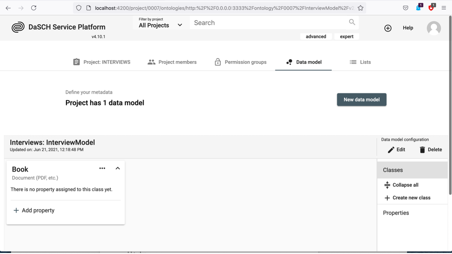Focus the Search input field
This screenshot has width=452, height=254.
point(269,23)
